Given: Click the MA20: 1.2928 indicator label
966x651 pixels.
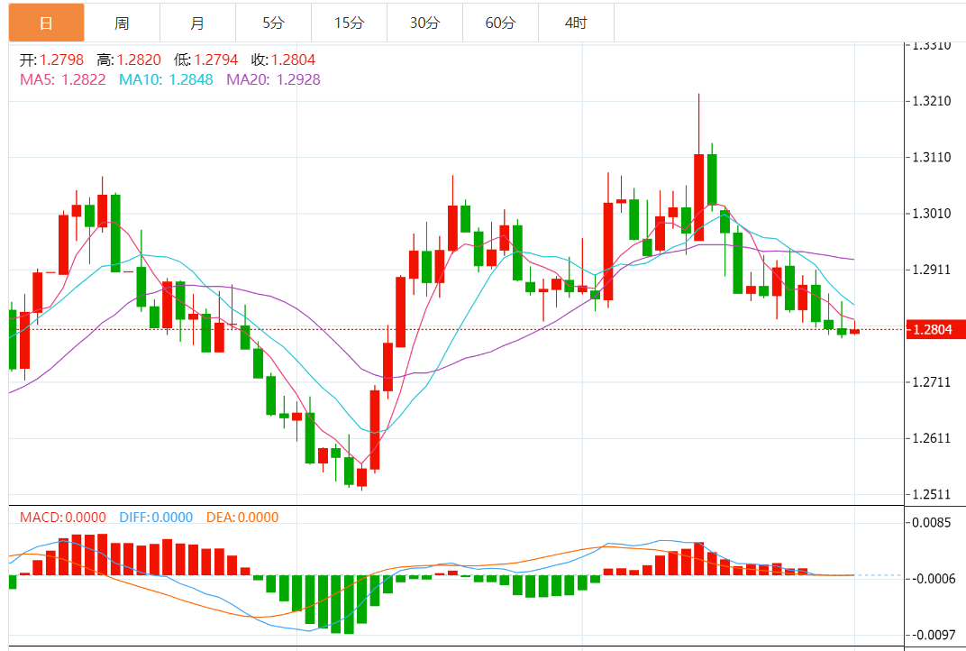Looking at the screenshot, I should click(x=274, y=79).
